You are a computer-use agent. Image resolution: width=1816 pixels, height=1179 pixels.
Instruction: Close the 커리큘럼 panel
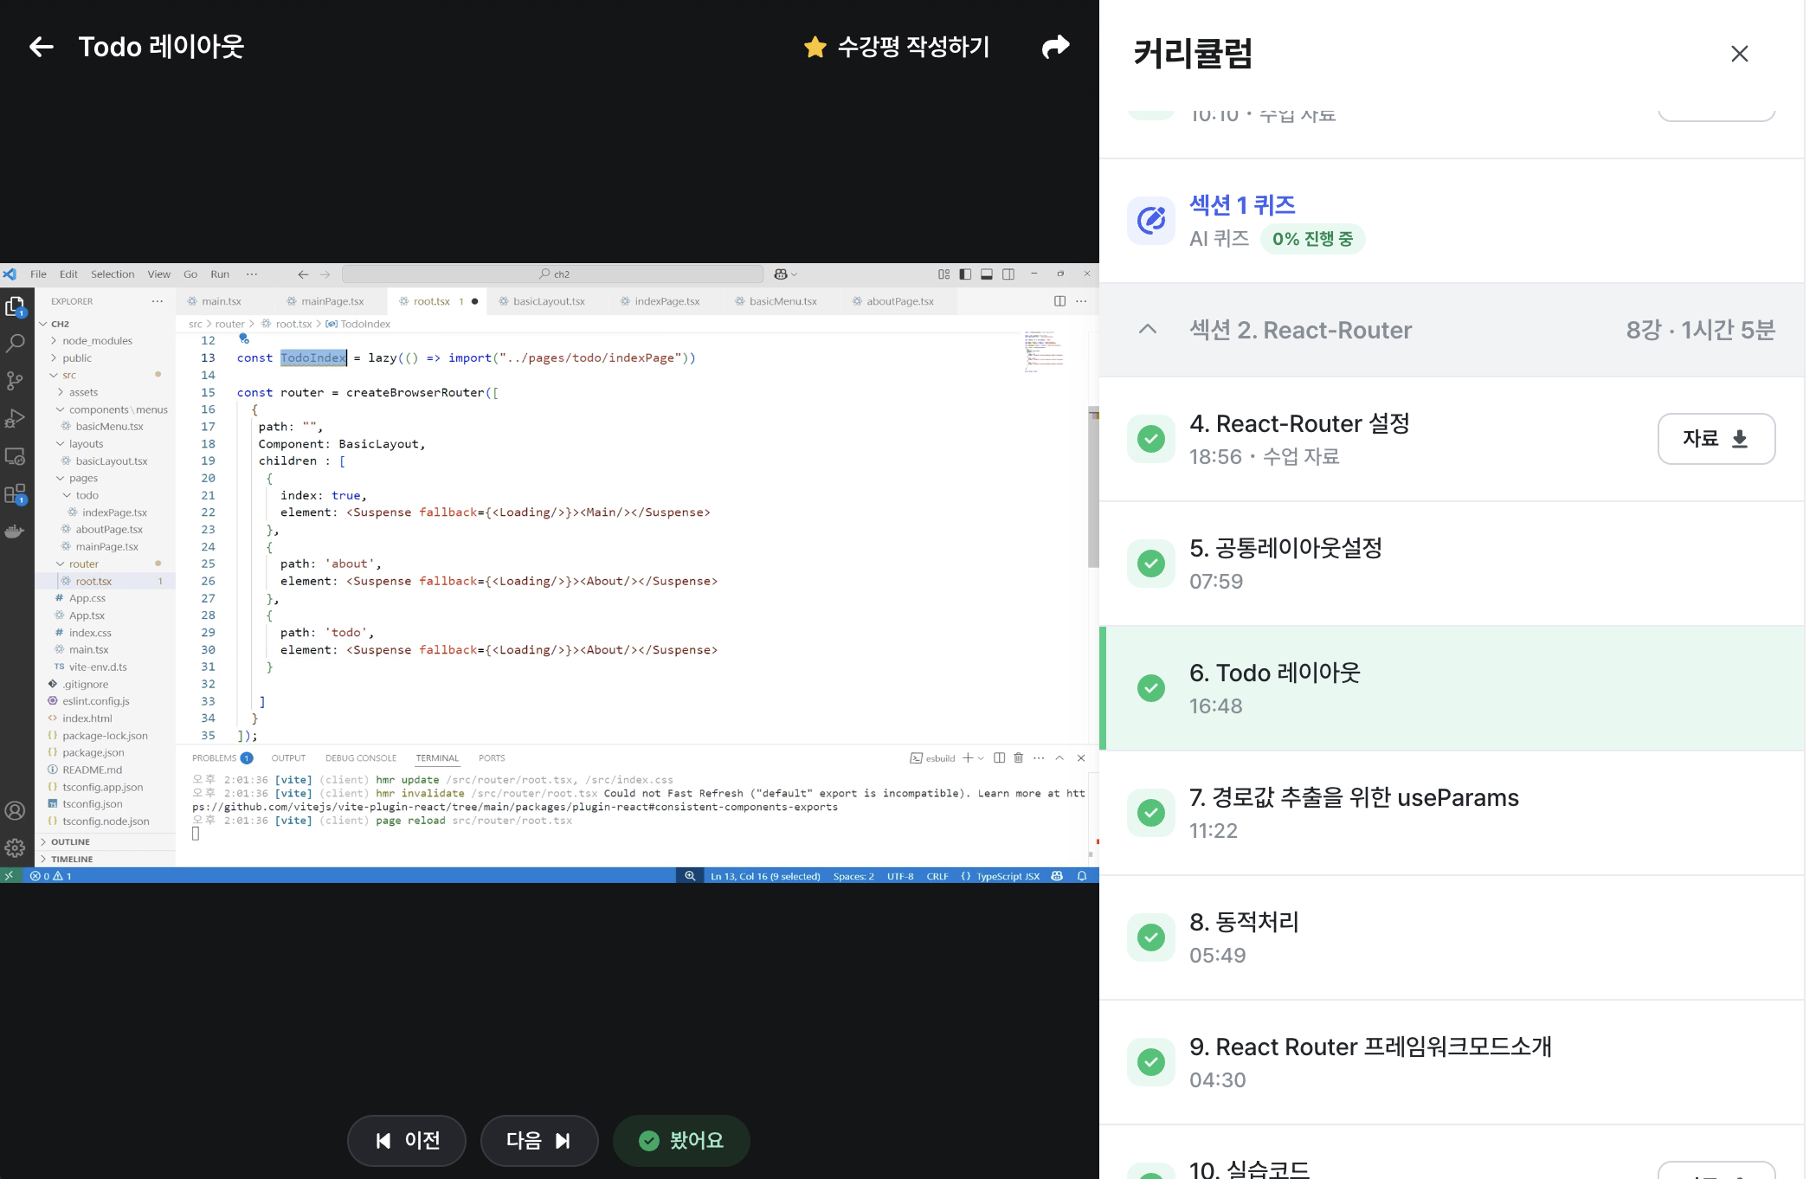tap(1739, 54)
